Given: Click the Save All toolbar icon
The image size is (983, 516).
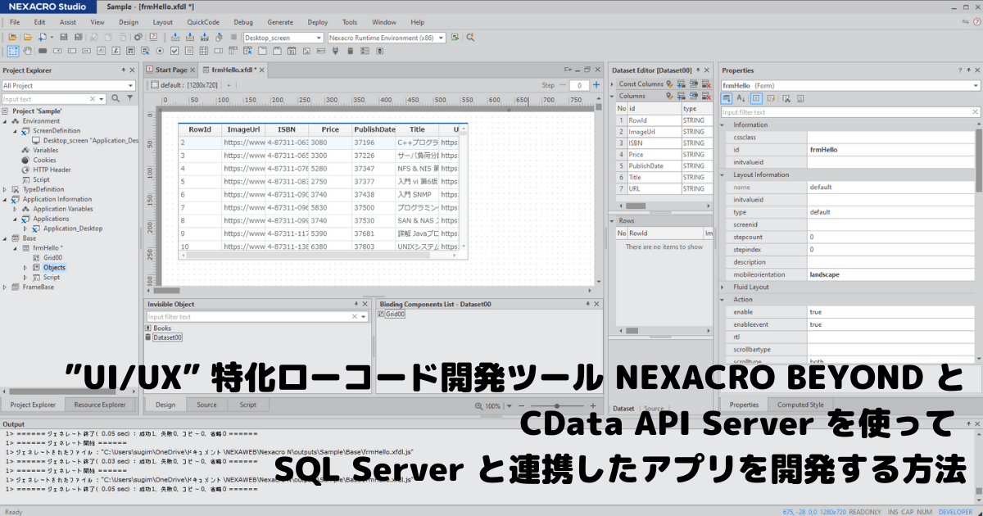Looking at the screenshot, I should (78, 37).
